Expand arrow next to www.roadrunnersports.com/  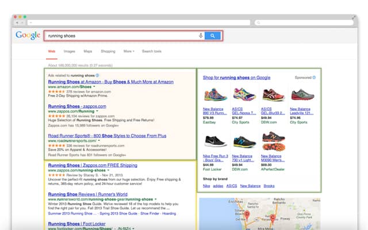pyautogui.click(x=99, y=140)
